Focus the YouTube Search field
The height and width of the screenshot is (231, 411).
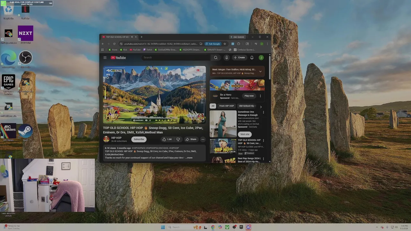(x=176, y=58)
